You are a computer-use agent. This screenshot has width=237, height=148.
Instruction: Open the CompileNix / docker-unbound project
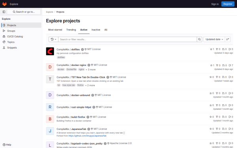tap(73, 95)
